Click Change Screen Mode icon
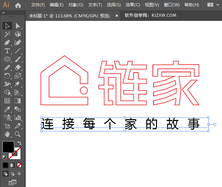Image resolution: width=222 pixels, height=187 pixels. 13,182
